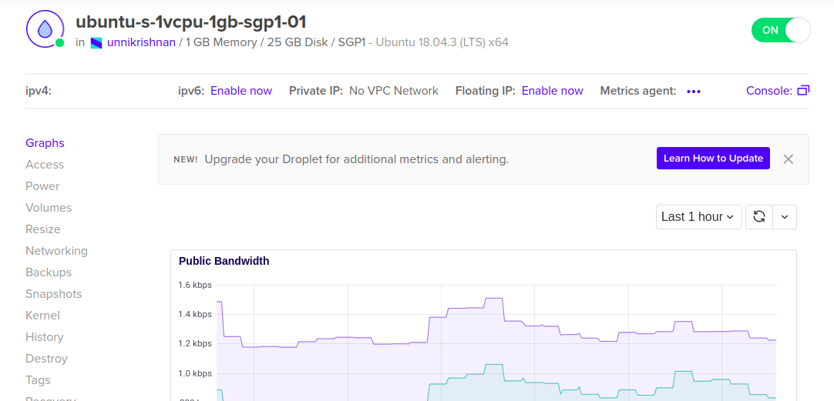Dismiss the upgrade notice banner

coord(788,159)
